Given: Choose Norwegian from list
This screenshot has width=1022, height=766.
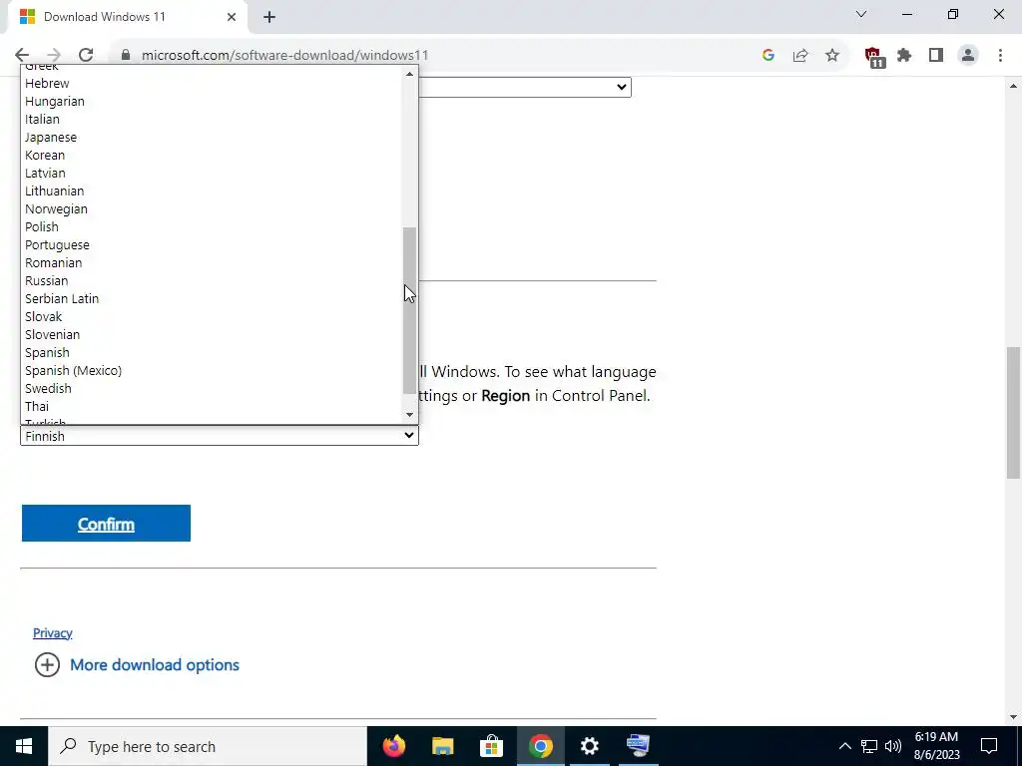Looking at the screenshot, I should (212, 209).
